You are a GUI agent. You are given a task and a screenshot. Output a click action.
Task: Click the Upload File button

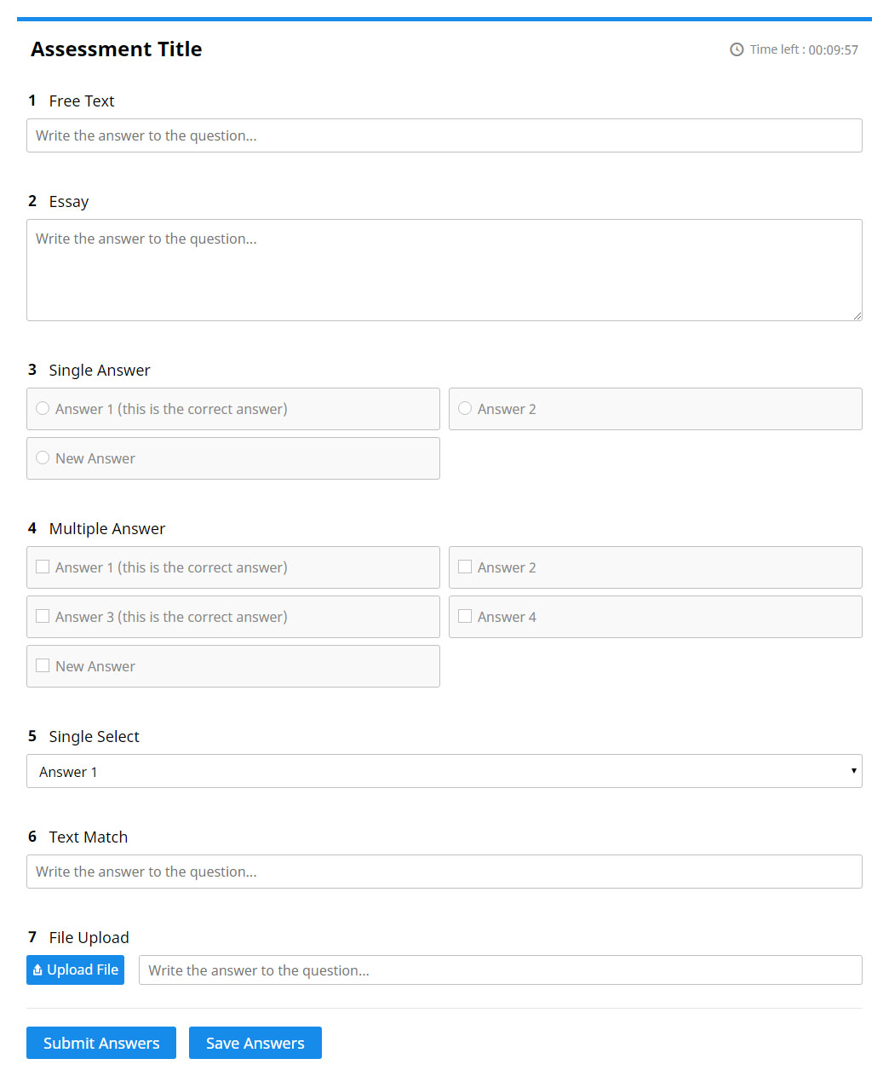coord(76,970)
